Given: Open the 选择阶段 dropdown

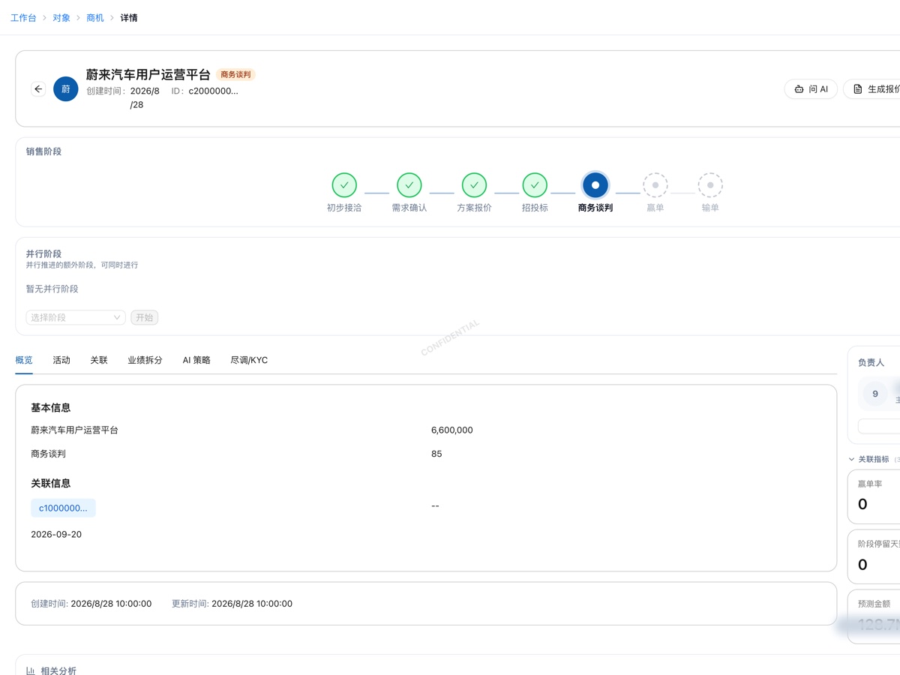Looking at the screenshot, I should (76, 317).
